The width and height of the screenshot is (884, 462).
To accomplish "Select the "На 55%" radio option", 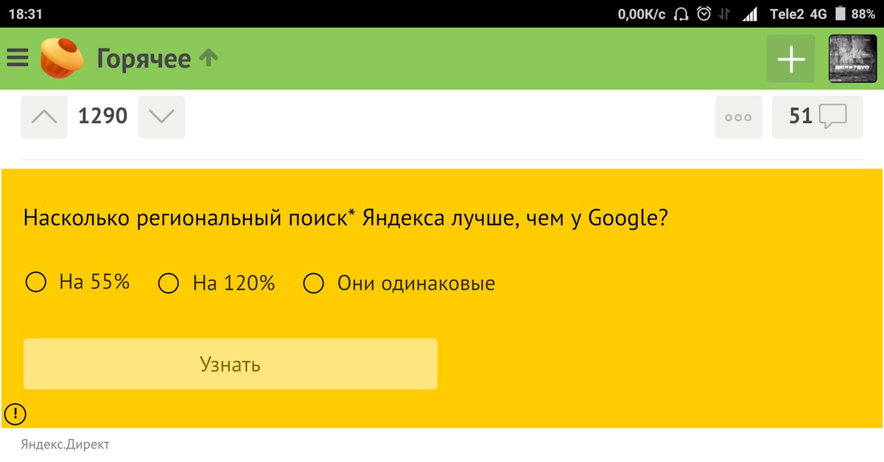I will pos(36,282).
